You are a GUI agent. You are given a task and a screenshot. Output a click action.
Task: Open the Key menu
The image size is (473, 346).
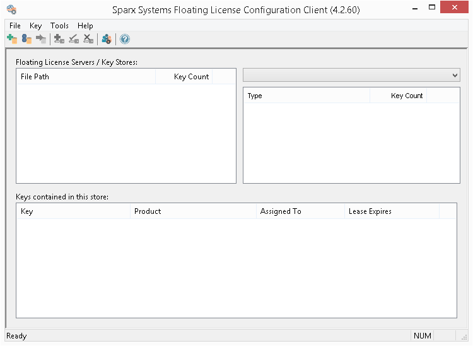click(x=35, y=26)
